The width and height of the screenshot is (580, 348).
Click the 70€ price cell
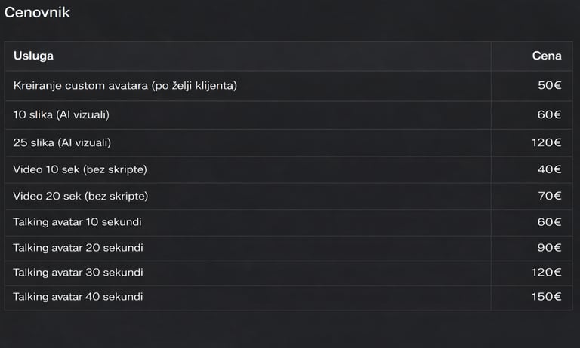(549, 196)
